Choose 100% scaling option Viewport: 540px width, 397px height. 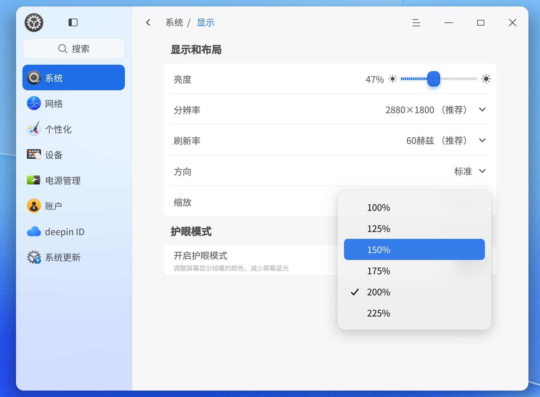(414, 207)
